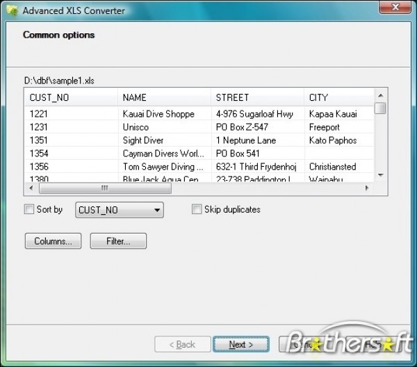The image size is (417, 367).
Task: Select the cell PO Box 541
Action: (x=257, y=154)
